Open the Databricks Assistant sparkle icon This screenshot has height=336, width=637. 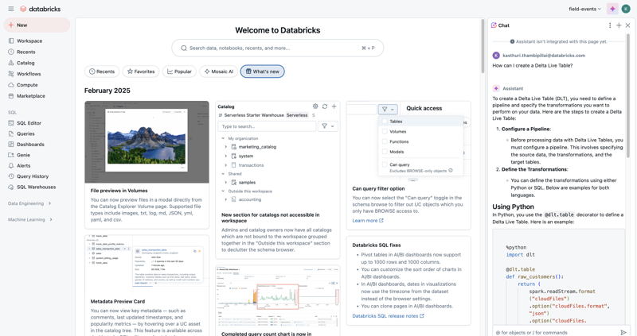point(612,9)
